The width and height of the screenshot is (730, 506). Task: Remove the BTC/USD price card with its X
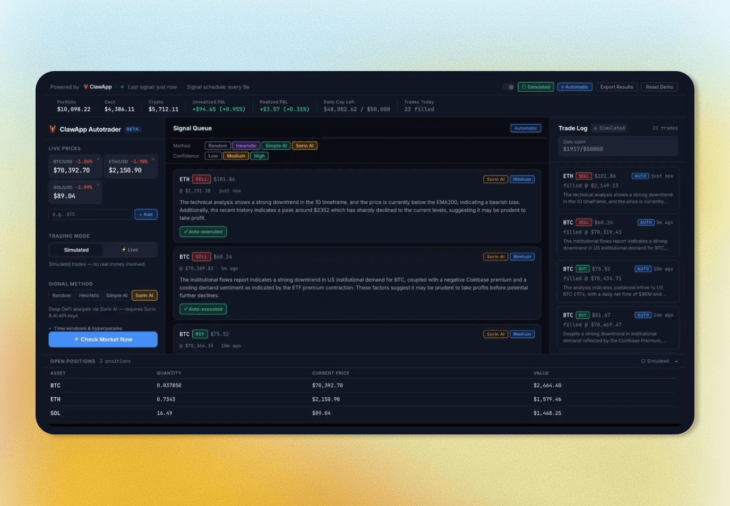coord(98,159)
